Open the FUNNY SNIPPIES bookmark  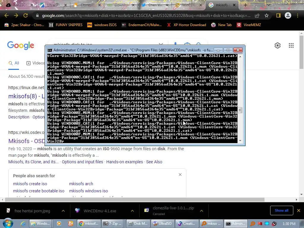click(x=66, y=25)
